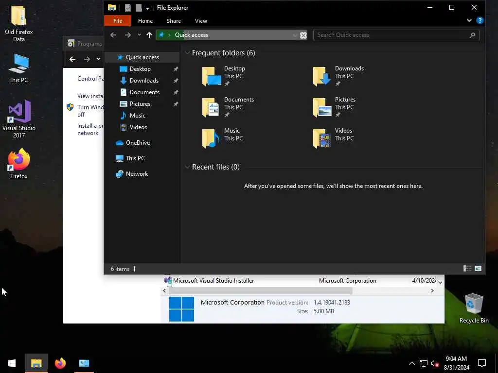The height and width of the screenshot is (373, 498).
Task: Select OneDrive in navigation pane
Action: point(138,143)
